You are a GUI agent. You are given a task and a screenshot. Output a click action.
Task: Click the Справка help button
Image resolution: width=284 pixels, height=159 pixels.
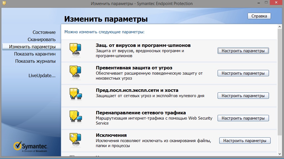[259, 16]
